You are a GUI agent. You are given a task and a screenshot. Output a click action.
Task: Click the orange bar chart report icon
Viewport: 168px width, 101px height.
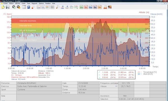point(100,7)
